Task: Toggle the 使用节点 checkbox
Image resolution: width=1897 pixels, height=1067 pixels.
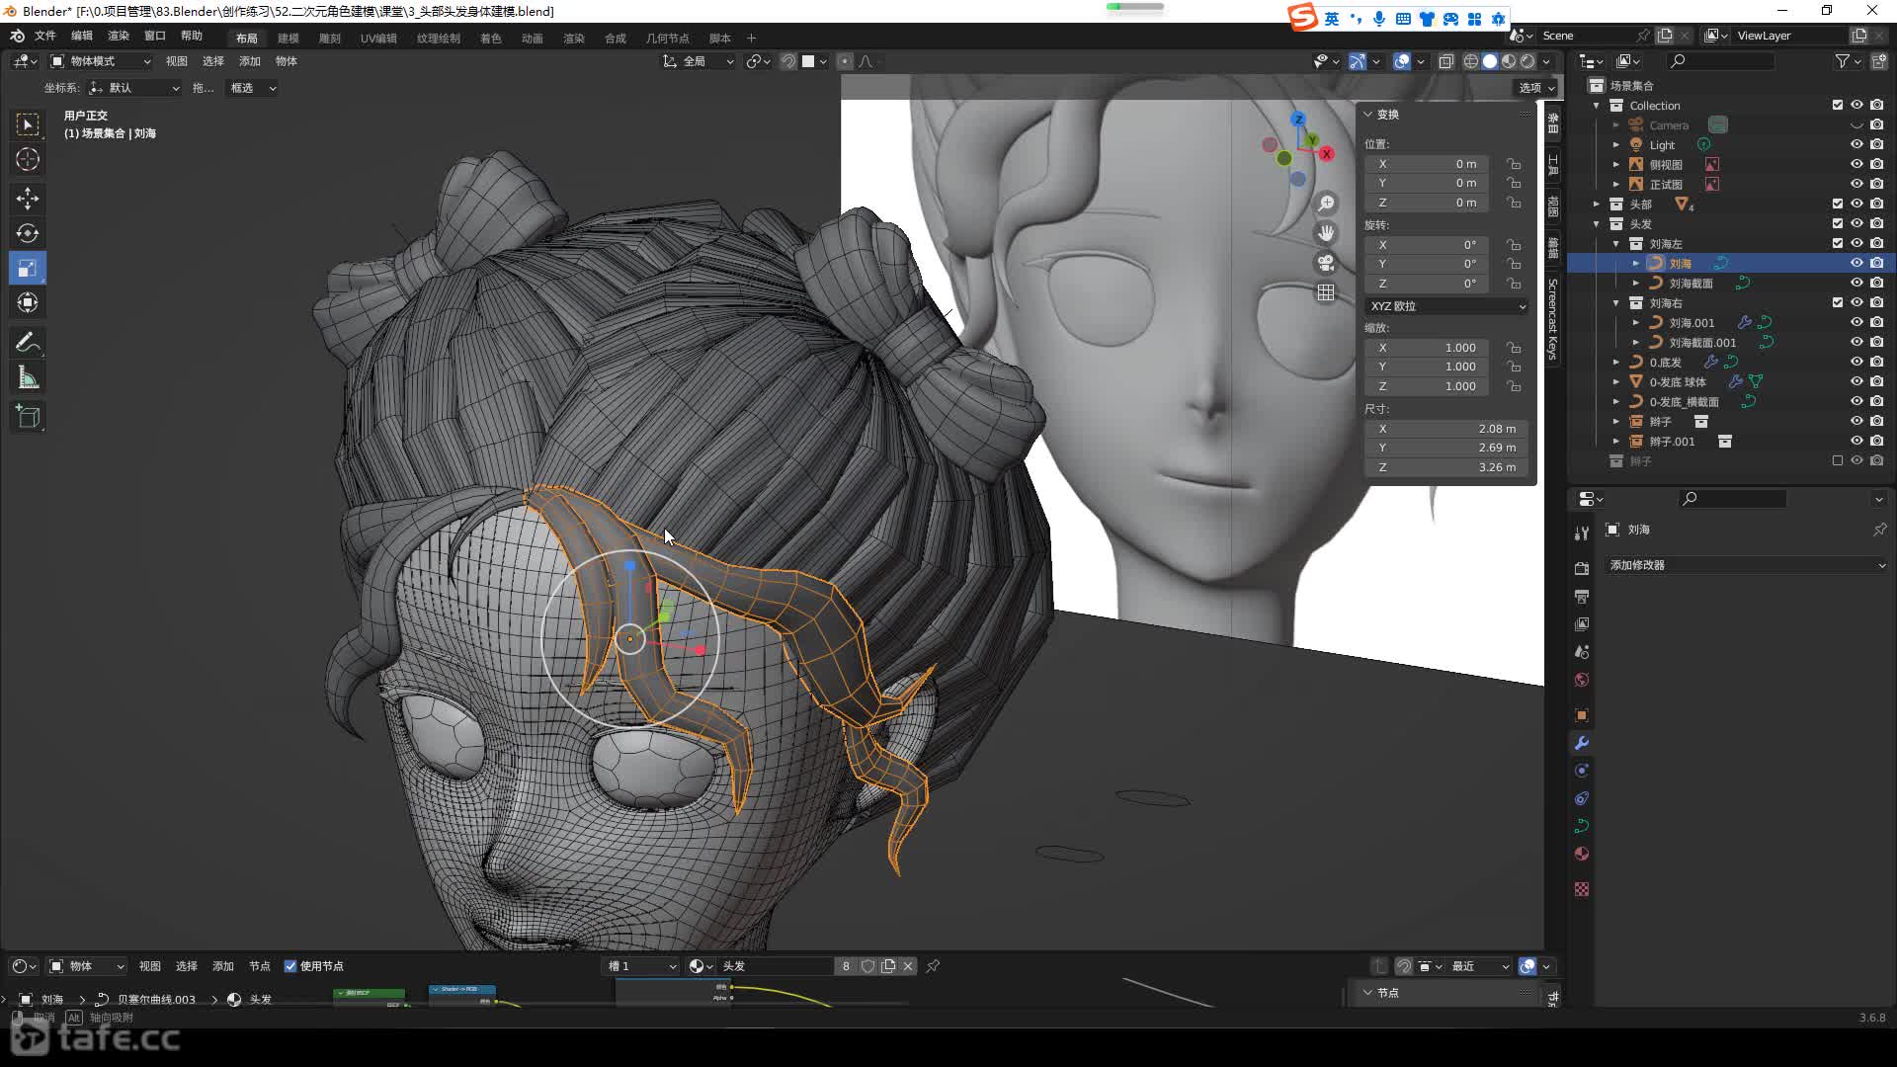Action: 290,966
